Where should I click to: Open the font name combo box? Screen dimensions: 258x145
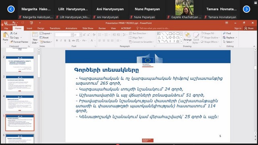(64, 35)
